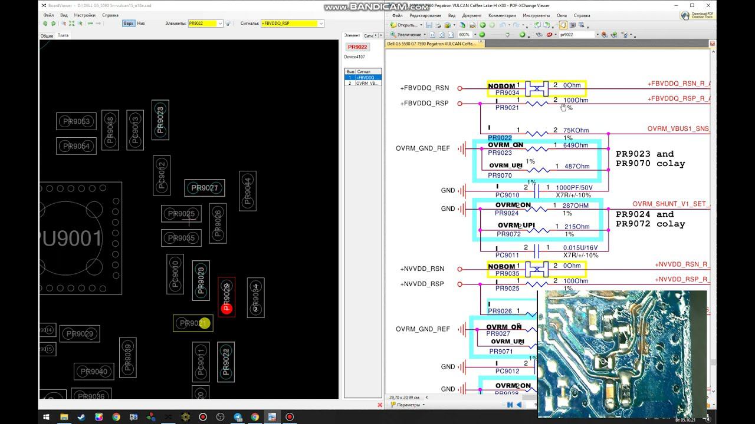Viewport: 755px width, 424px height.
Task: Click the green zoom-in plus button
Action: [522, 35]
